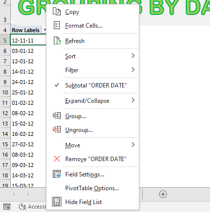Screen dimensions: 210x212
Task: Add a new sheet with plus button
Action: pyautogui.click(x=163, y=194)
